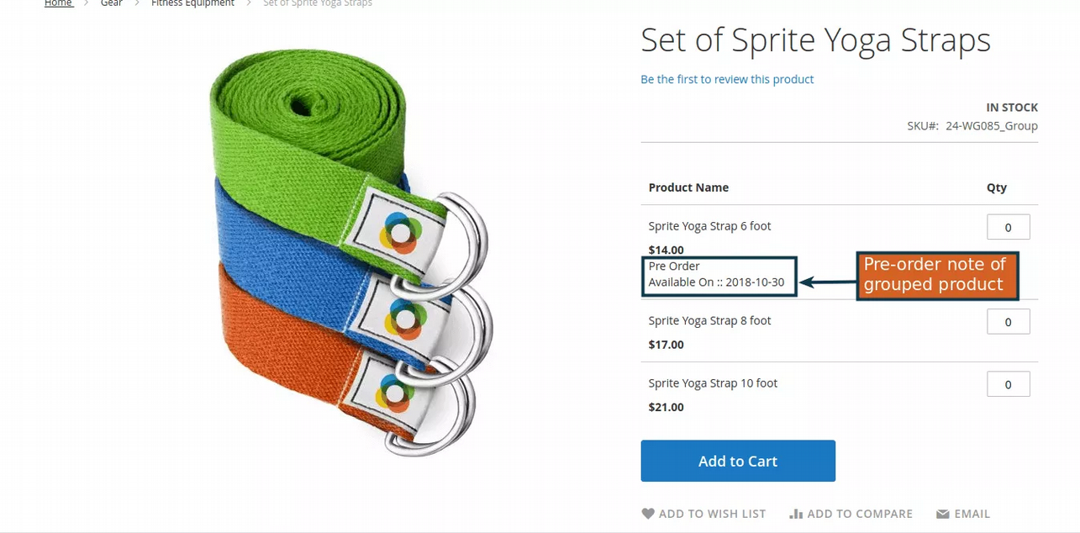Select quantity box for 8 foot strap
The height and width of the screenshot is (533, 1080).
click(x=1008, y=322)
